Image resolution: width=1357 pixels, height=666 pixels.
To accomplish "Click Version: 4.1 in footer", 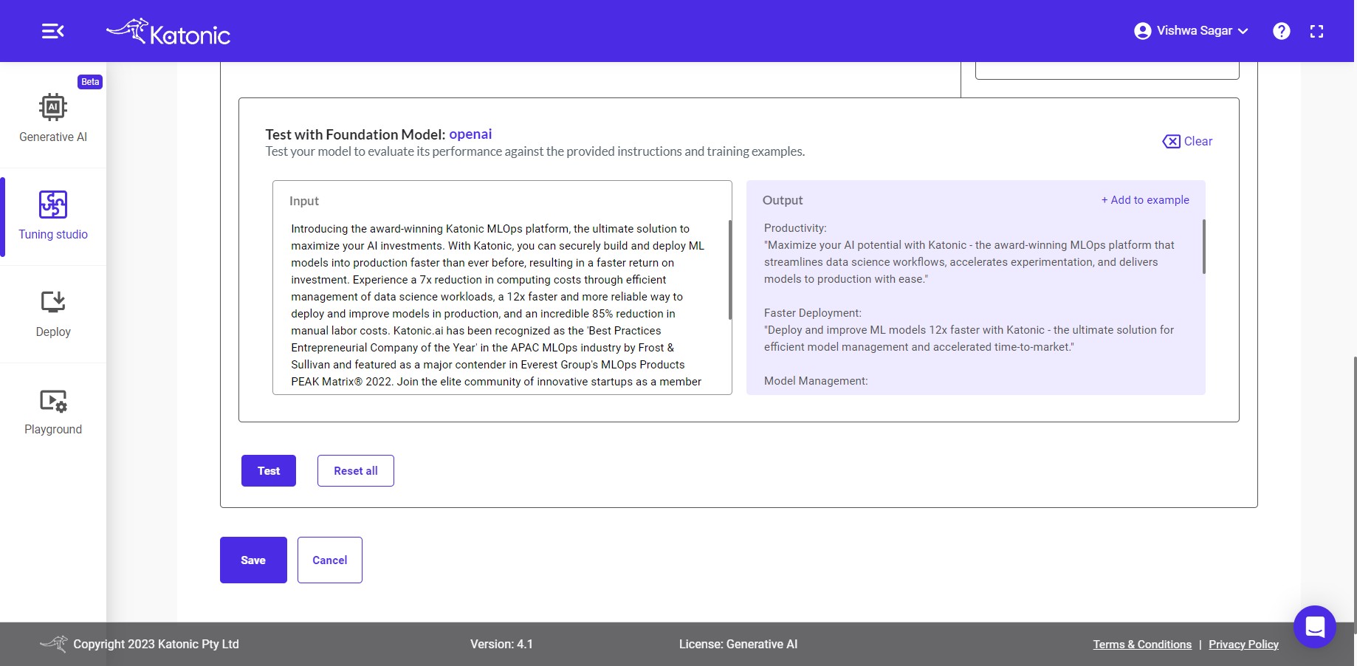I will [501, 644].
